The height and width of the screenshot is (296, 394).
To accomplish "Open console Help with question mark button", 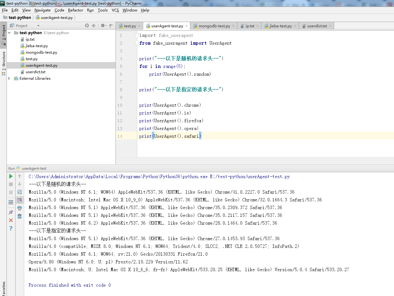I will coord(11,228).
